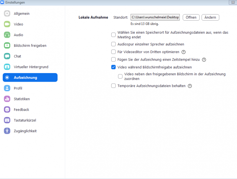Click the Lokale Aufnahme heading

pos(93,17)
